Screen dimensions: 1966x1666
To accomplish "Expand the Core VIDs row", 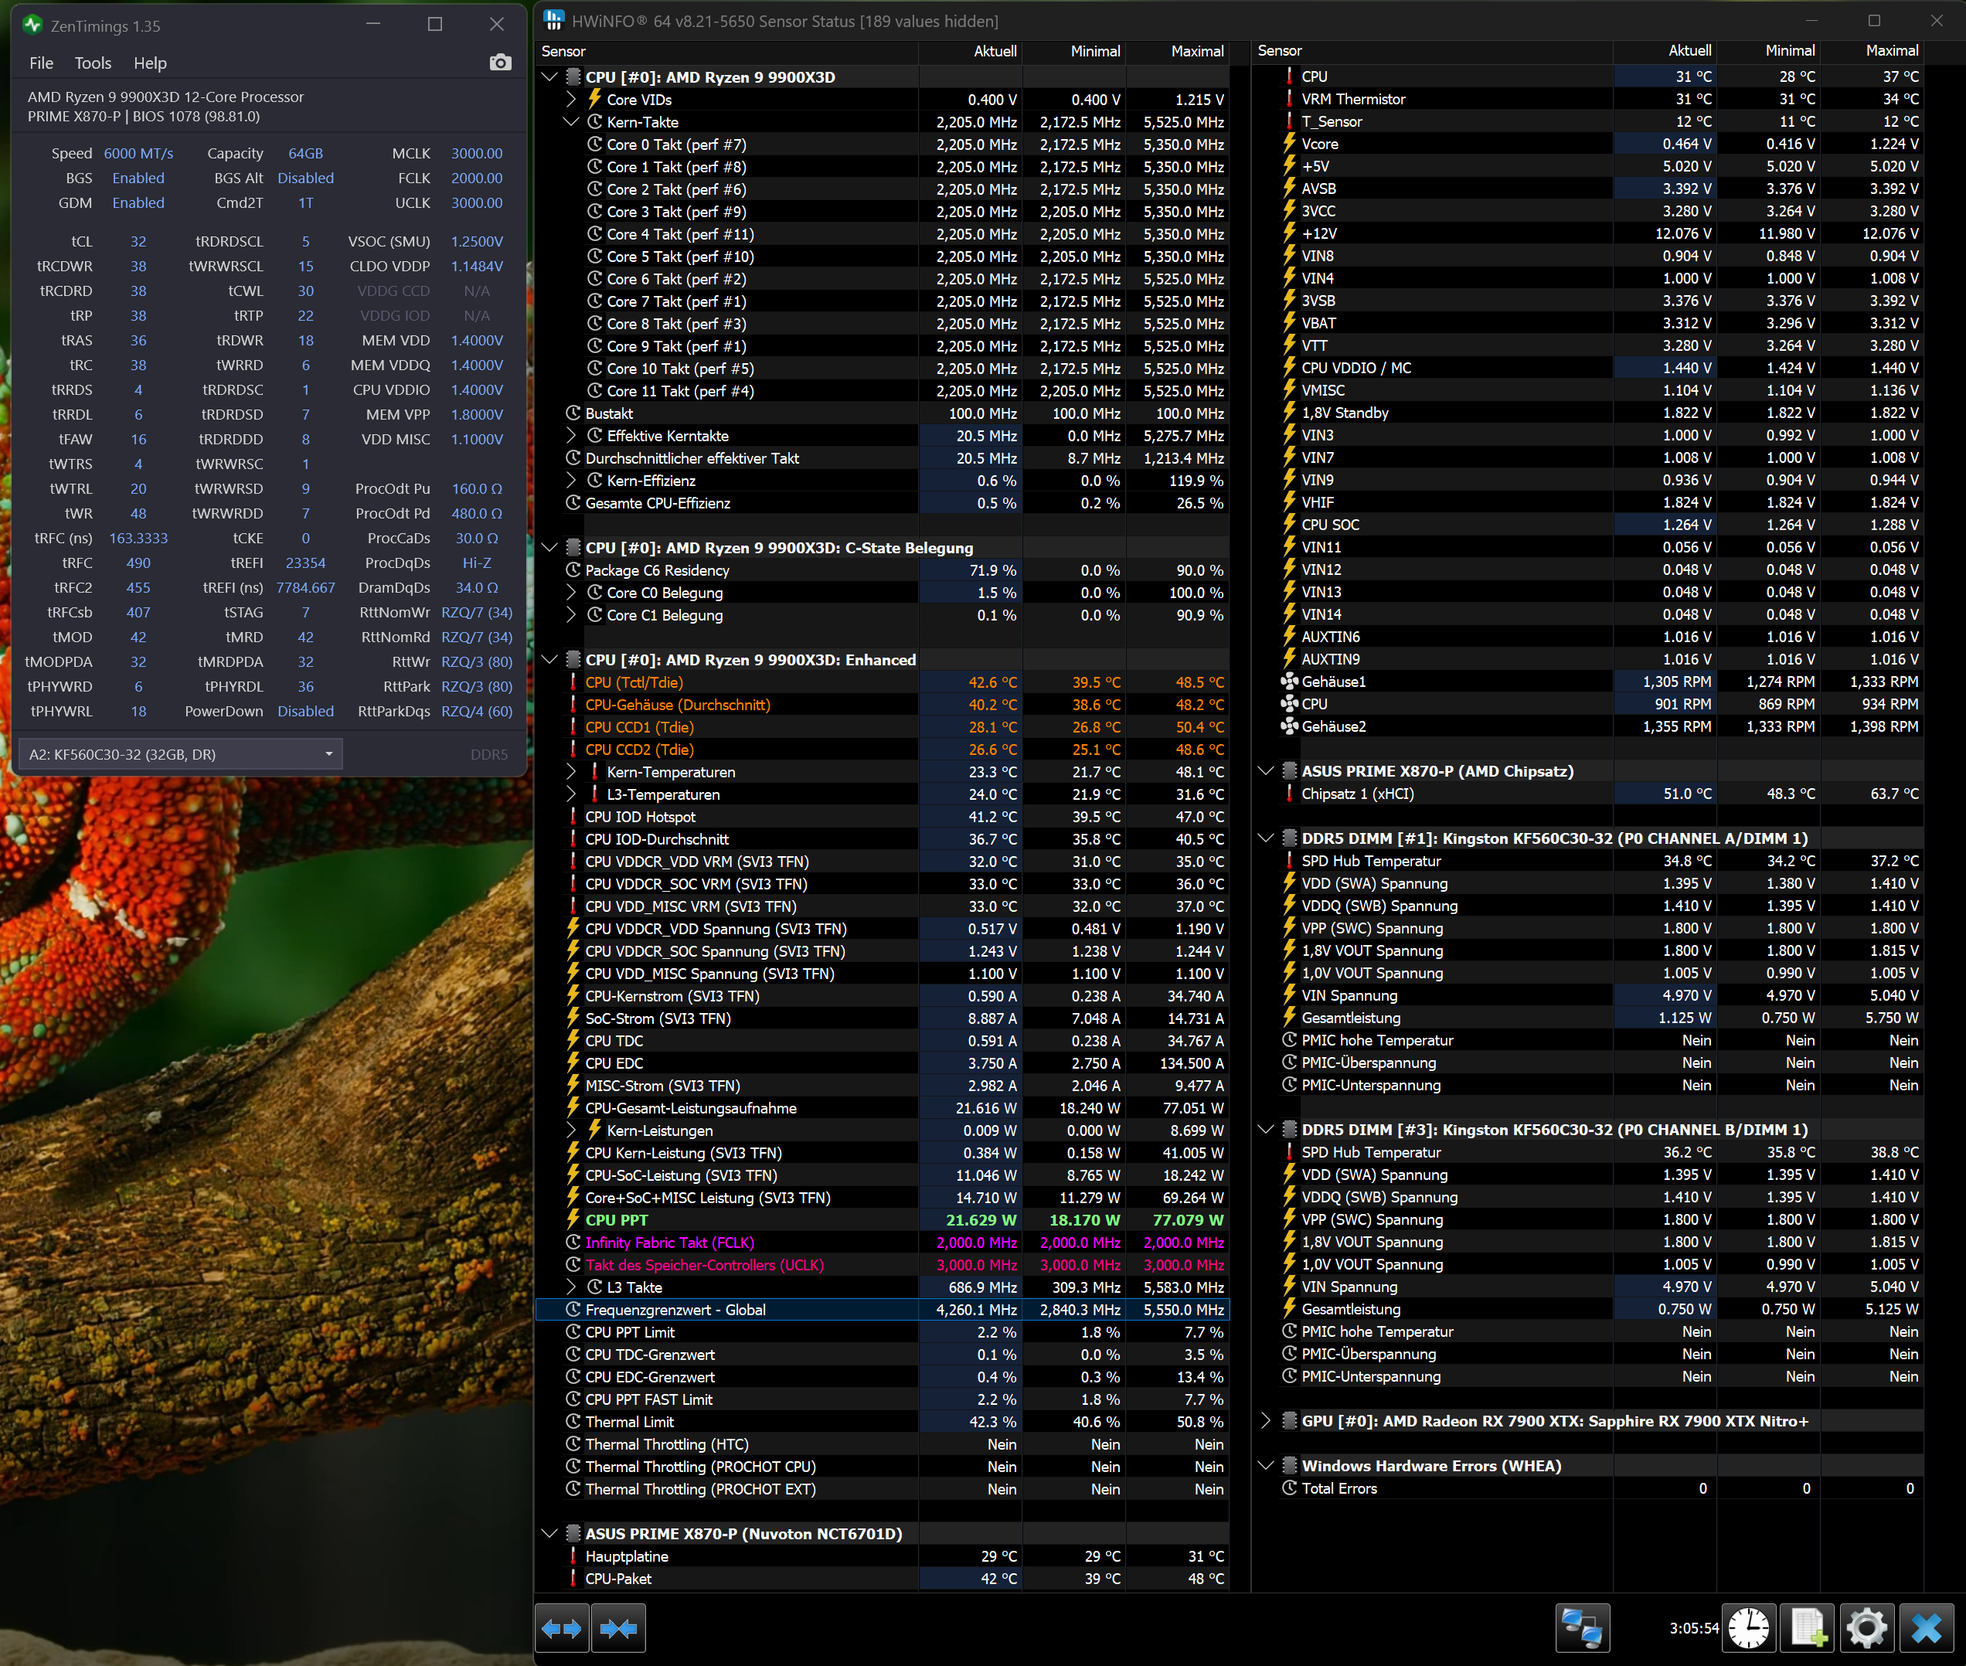I will [x=570, y=99].
